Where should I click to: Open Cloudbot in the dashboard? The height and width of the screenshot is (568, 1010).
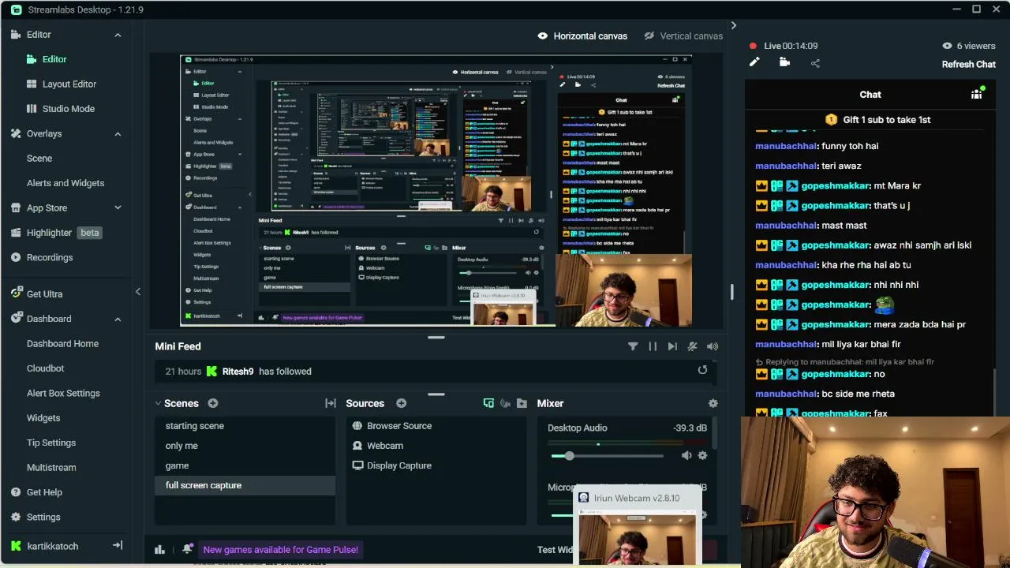tap(46, 368)
